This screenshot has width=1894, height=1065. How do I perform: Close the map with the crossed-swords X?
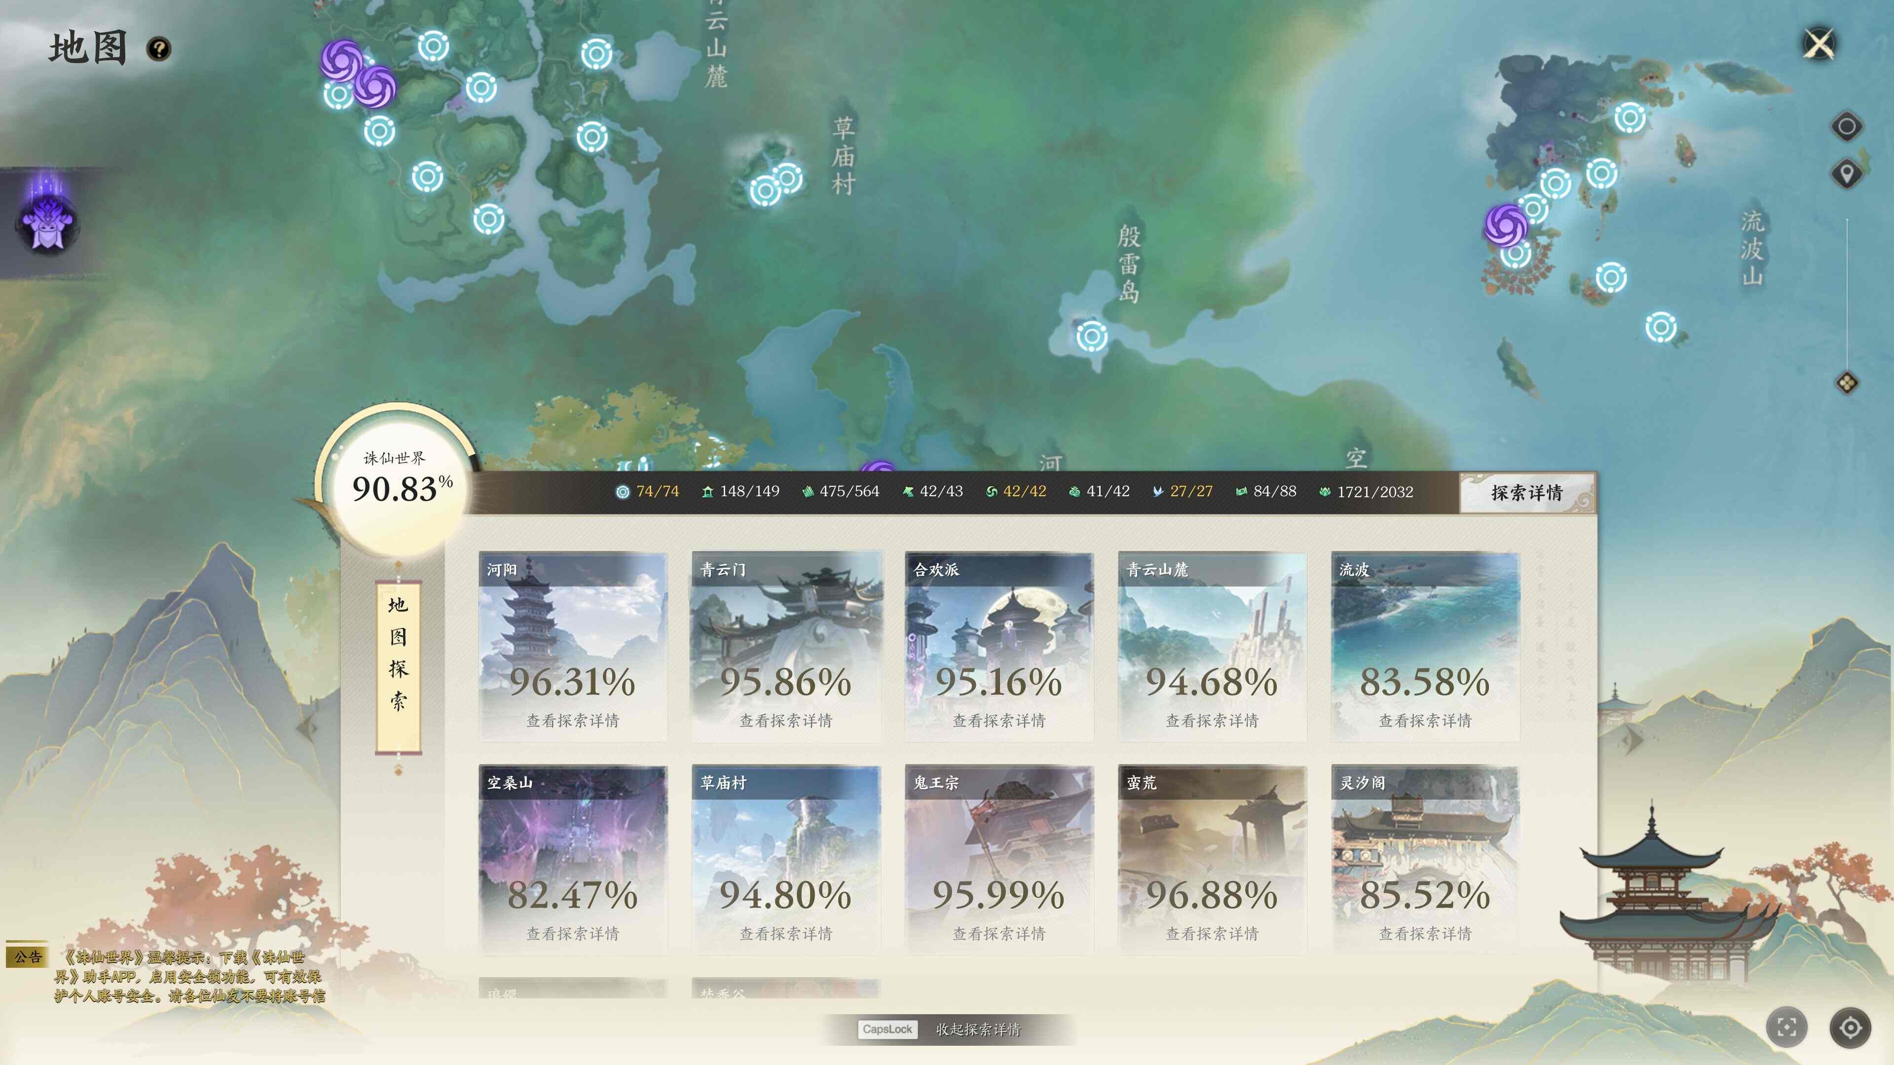1819,43
